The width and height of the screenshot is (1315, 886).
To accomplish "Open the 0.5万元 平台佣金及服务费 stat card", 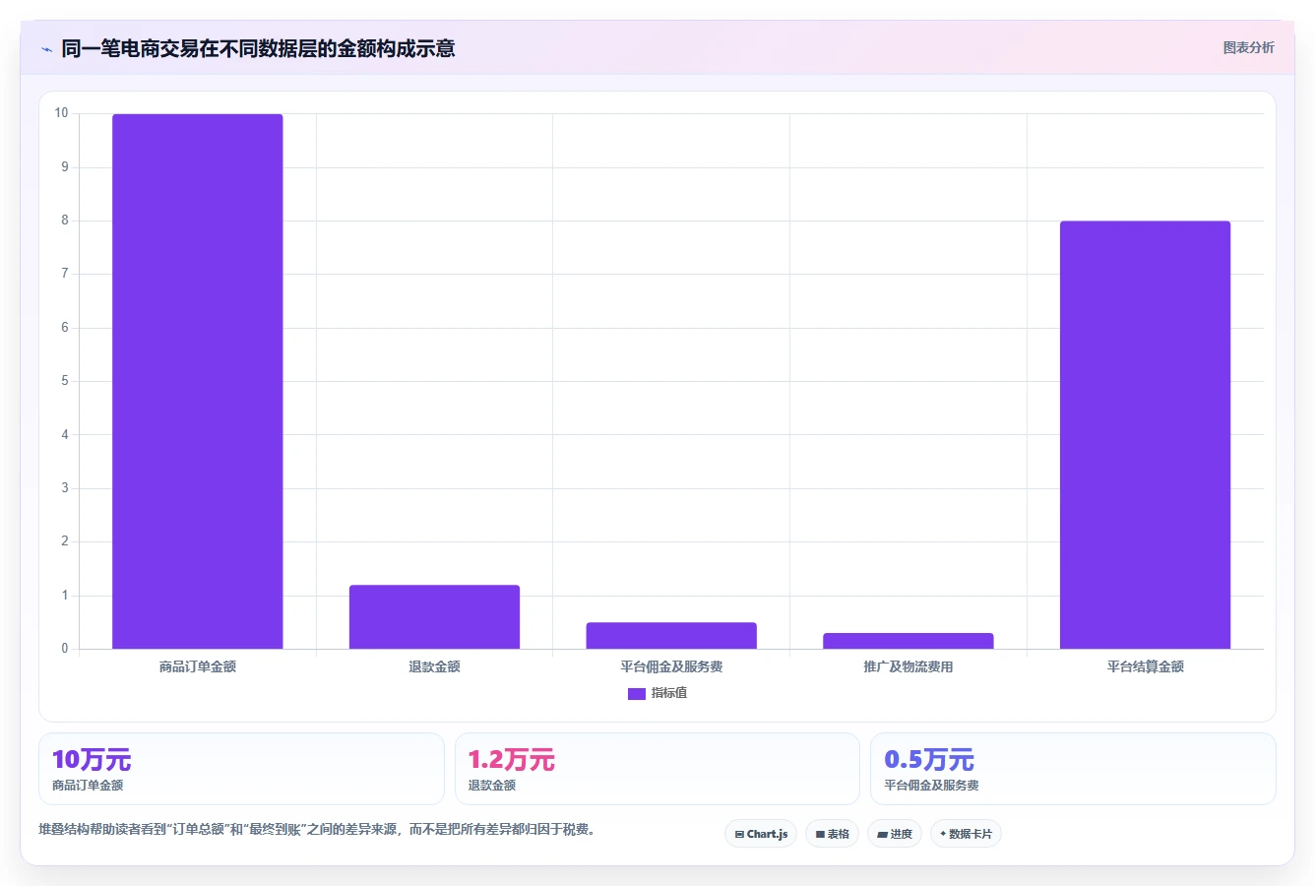I will 1073,769.
